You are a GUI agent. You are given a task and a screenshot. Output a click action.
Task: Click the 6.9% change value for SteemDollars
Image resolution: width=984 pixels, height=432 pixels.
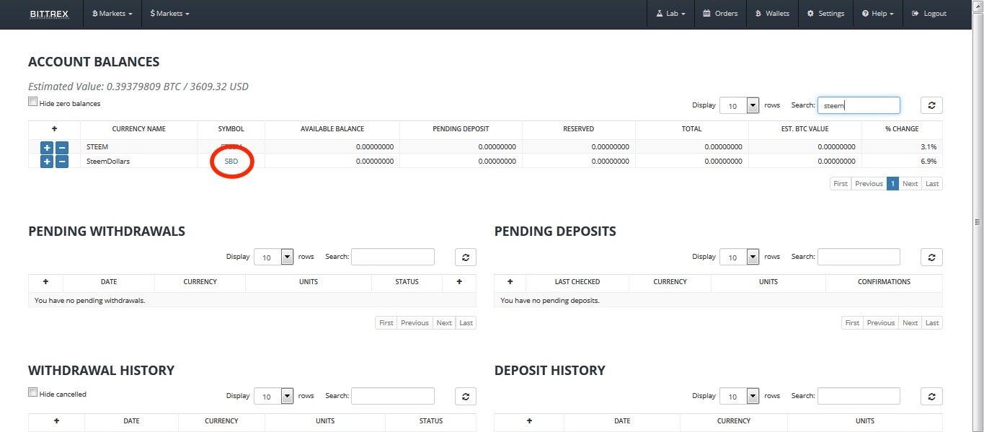click(x=929, y=162)
